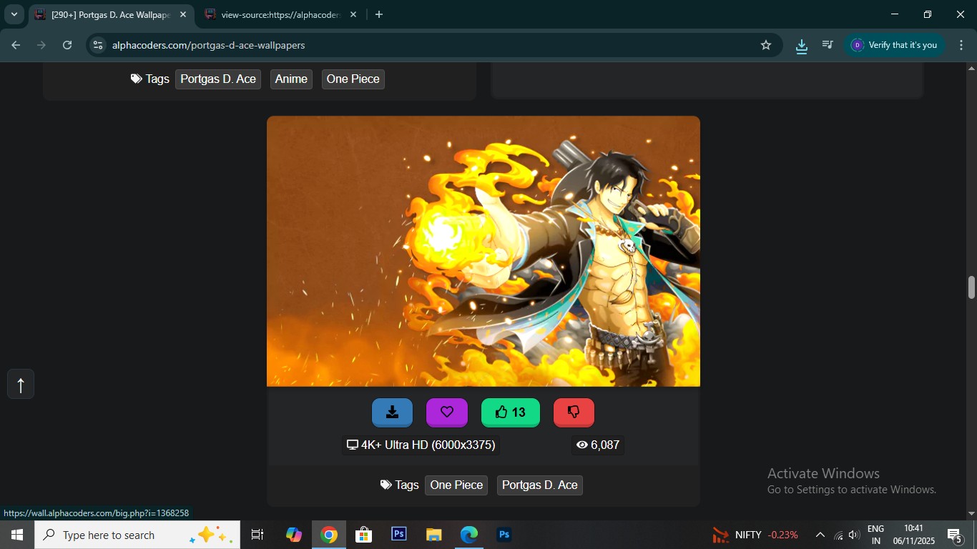Open Chrome downloads icon in toolbar
977x549 pixels.
click(x=802, y=45)
